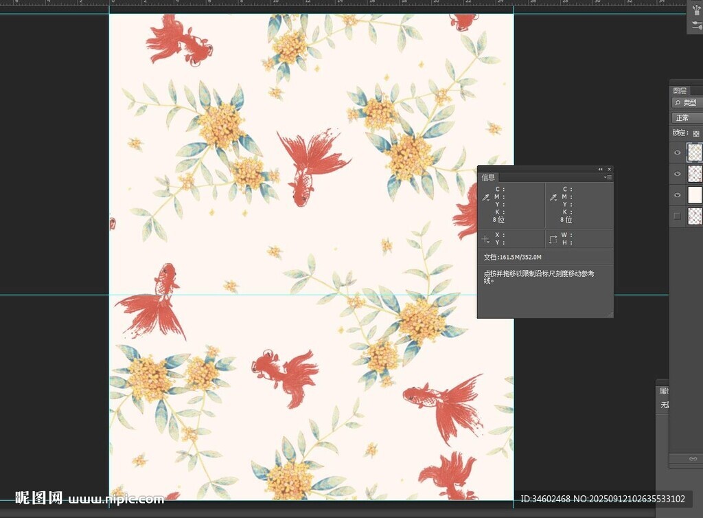Open the Info panel flyout menu
Image resolution: width=703 pixels, height=518 pixels.
point(607,177)
